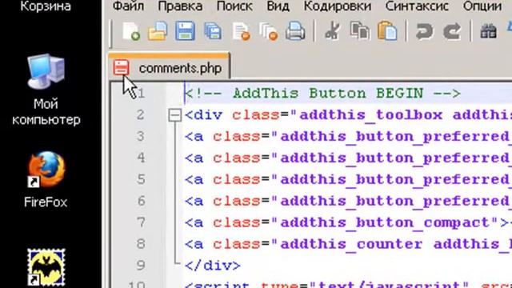
Task: Switch to comments.php tab
Action: point(170,67)
